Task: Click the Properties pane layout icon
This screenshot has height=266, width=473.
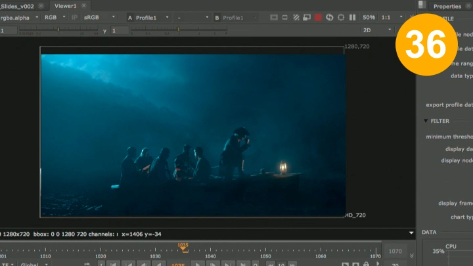Action: coord(422,5)
